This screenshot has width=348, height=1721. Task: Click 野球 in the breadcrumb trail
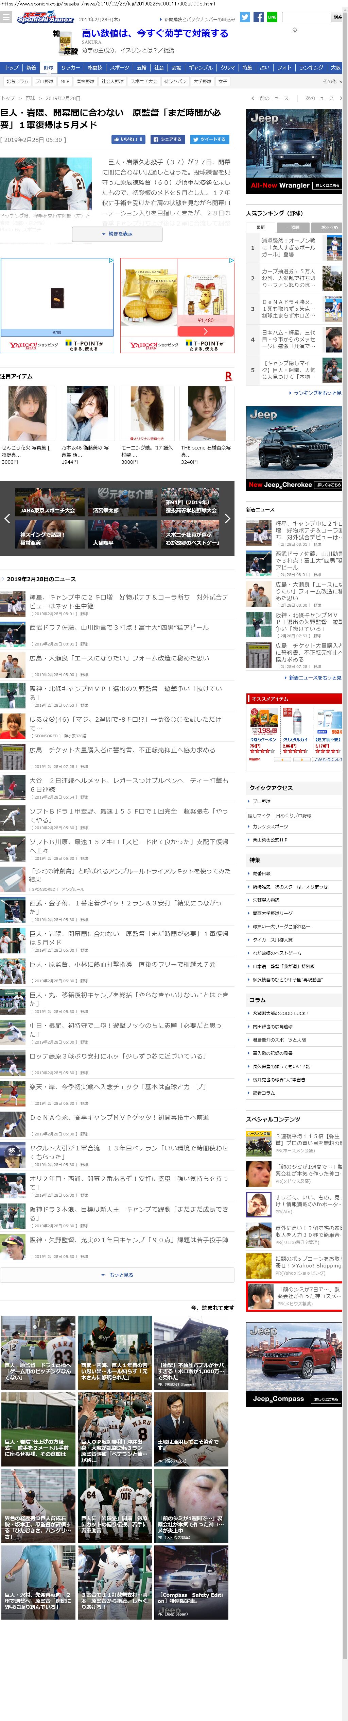tap(30, 98)
